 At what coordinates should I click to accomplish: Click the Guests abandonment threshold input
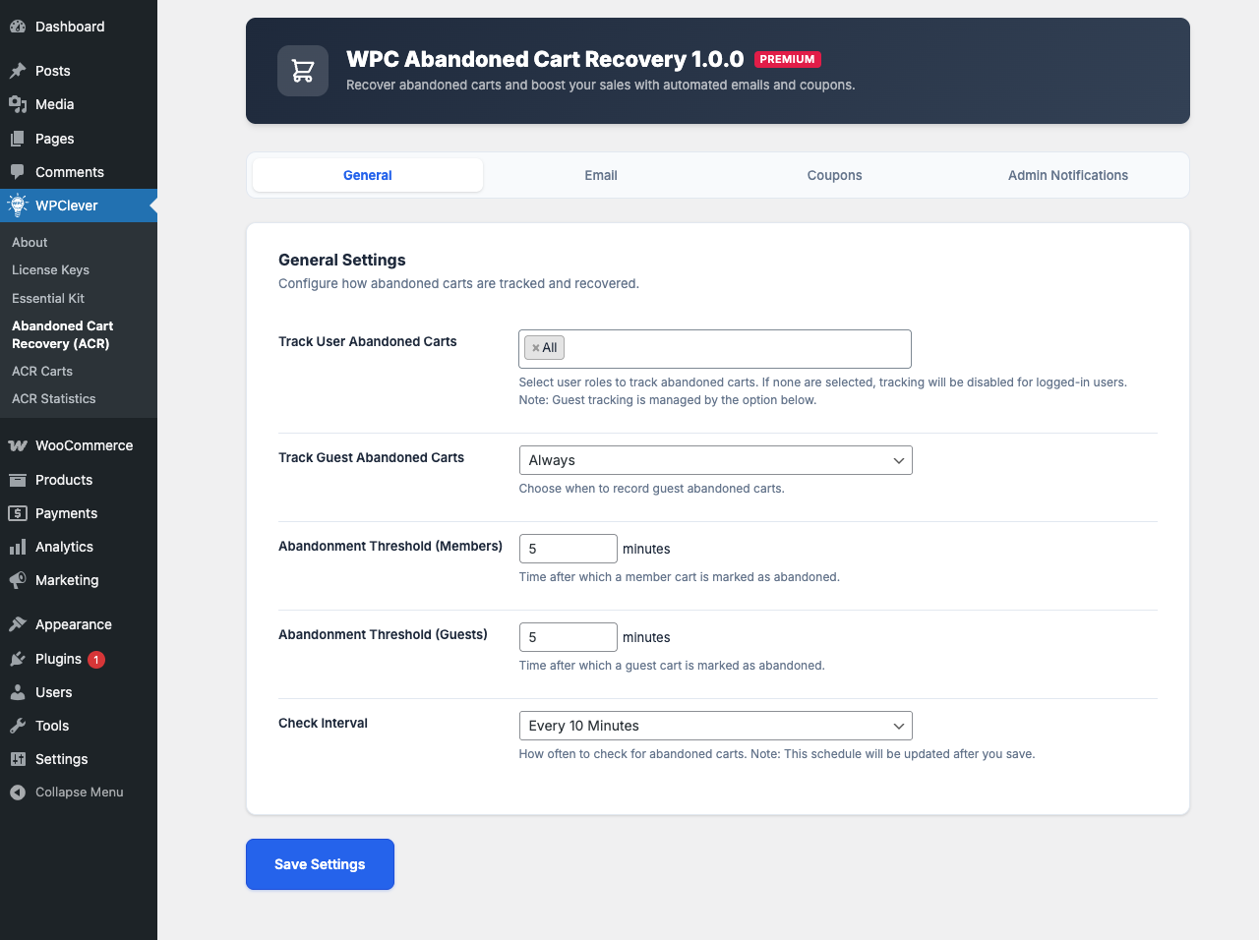coord(568,637)
